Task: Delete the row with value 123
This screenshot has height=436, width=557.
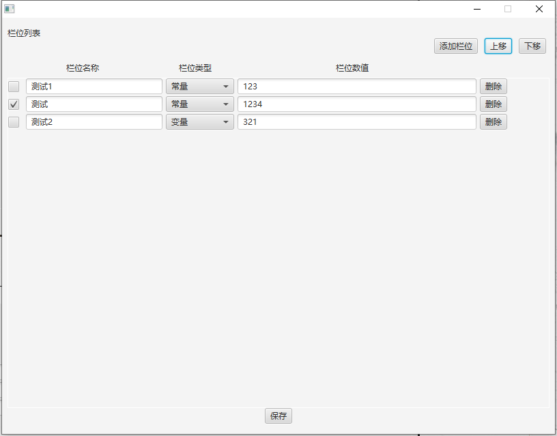Action: click(x=493, y=87)
